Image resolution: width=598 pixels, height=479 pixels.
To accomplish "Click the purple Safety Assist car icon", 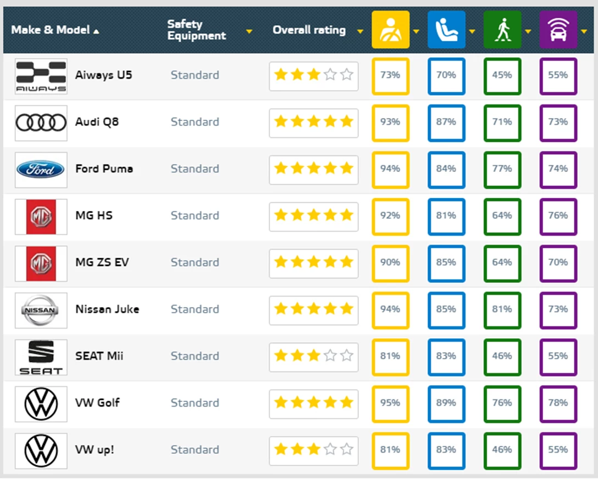I will tap(558, 30).
